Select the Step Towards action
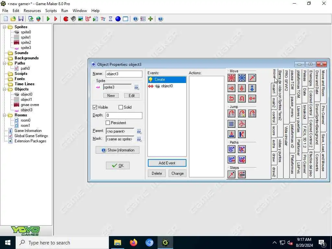 [x=231, y=174]
